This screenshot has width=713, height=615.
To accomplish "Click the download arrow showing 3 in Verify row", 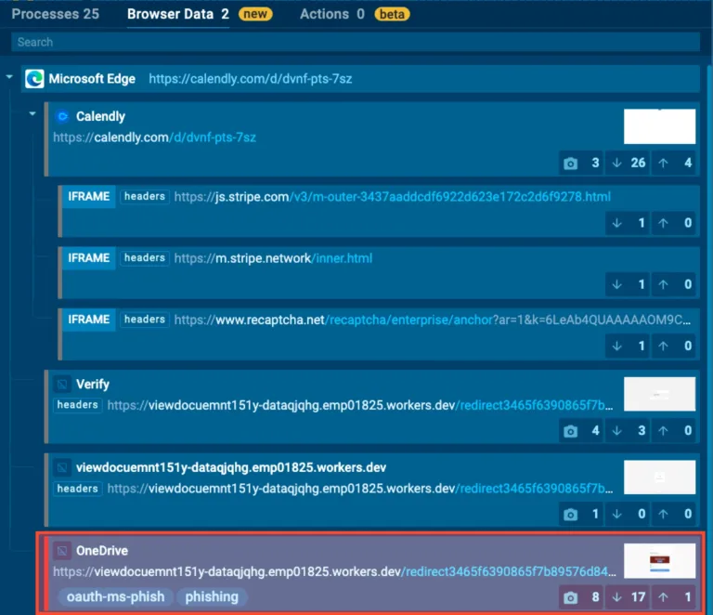I will (617, 430).
